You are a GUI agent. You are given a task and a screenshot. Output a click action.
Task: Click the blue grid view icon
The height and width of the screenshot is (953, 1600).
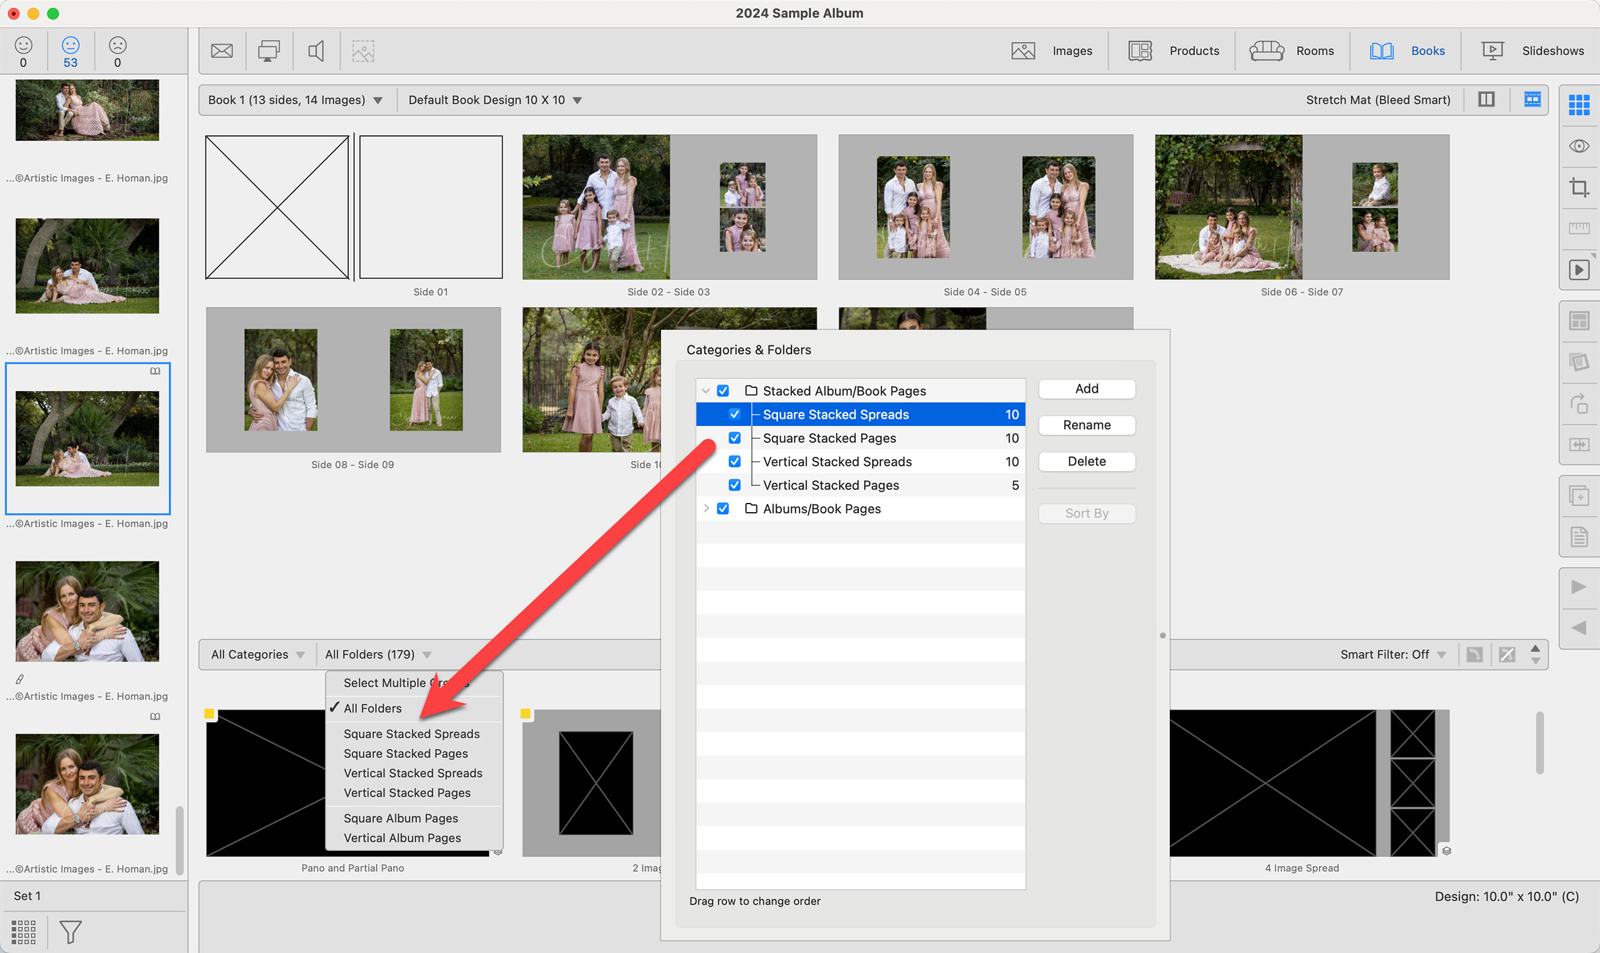[x=1579, y=105]
